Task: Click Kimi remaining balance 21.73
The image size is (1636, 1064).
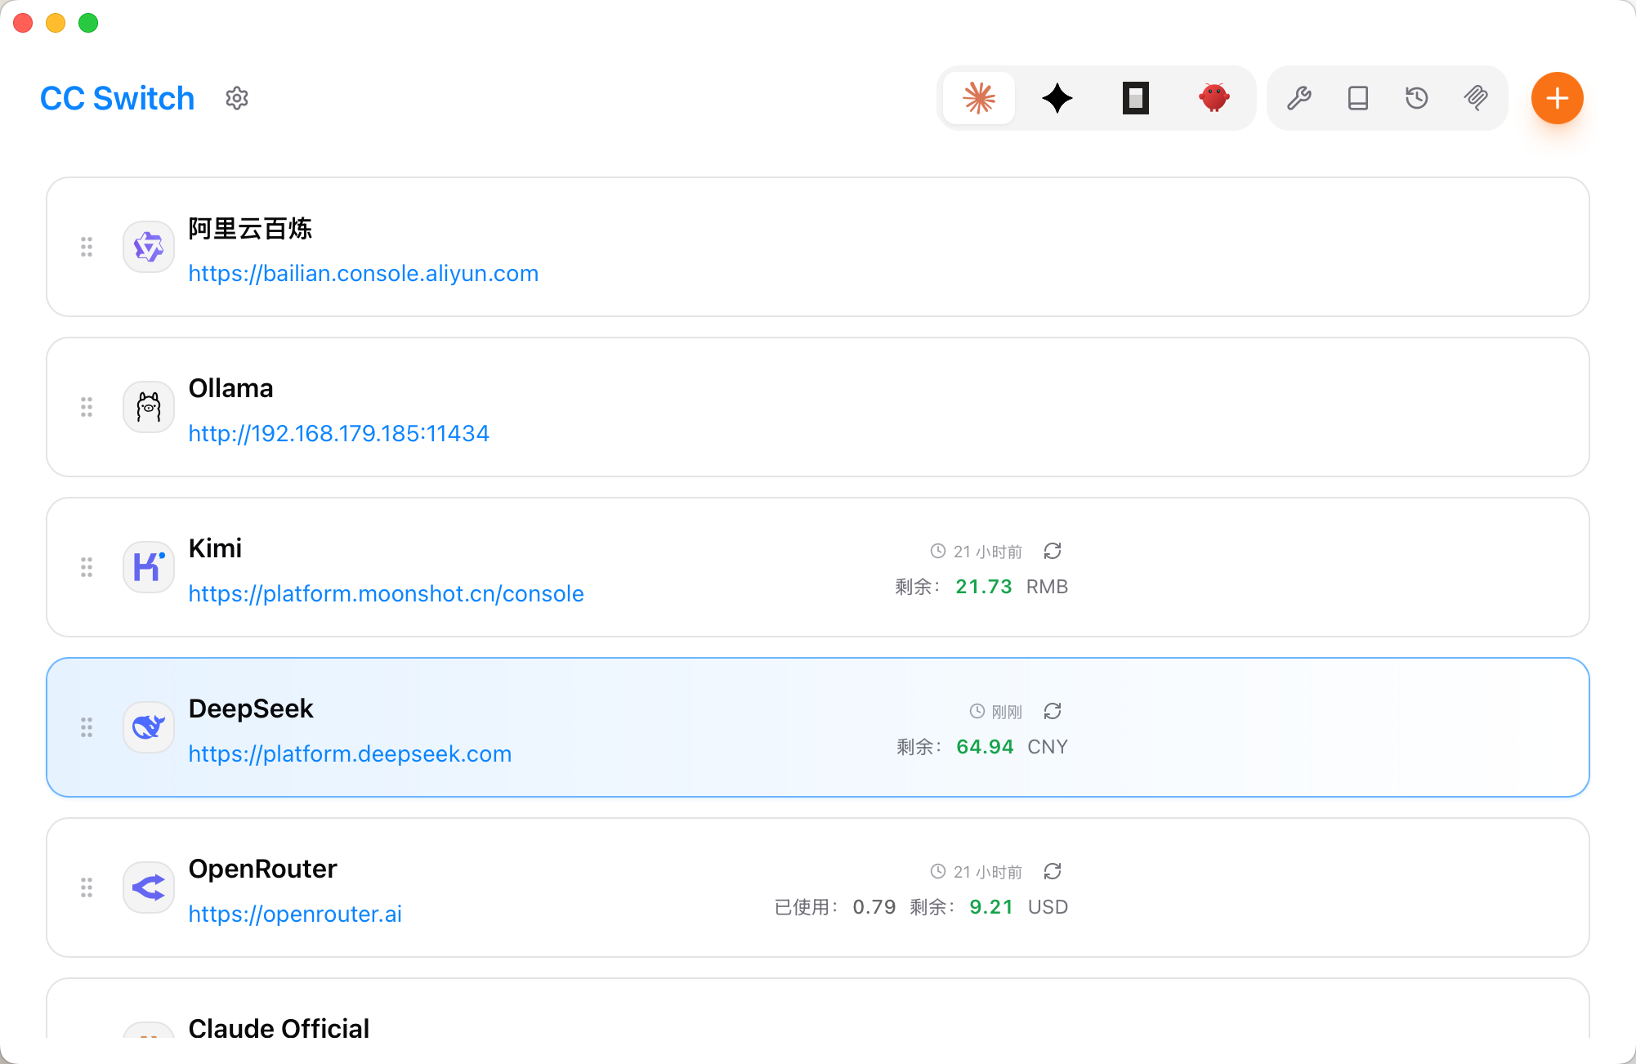Action: (984, 587)
